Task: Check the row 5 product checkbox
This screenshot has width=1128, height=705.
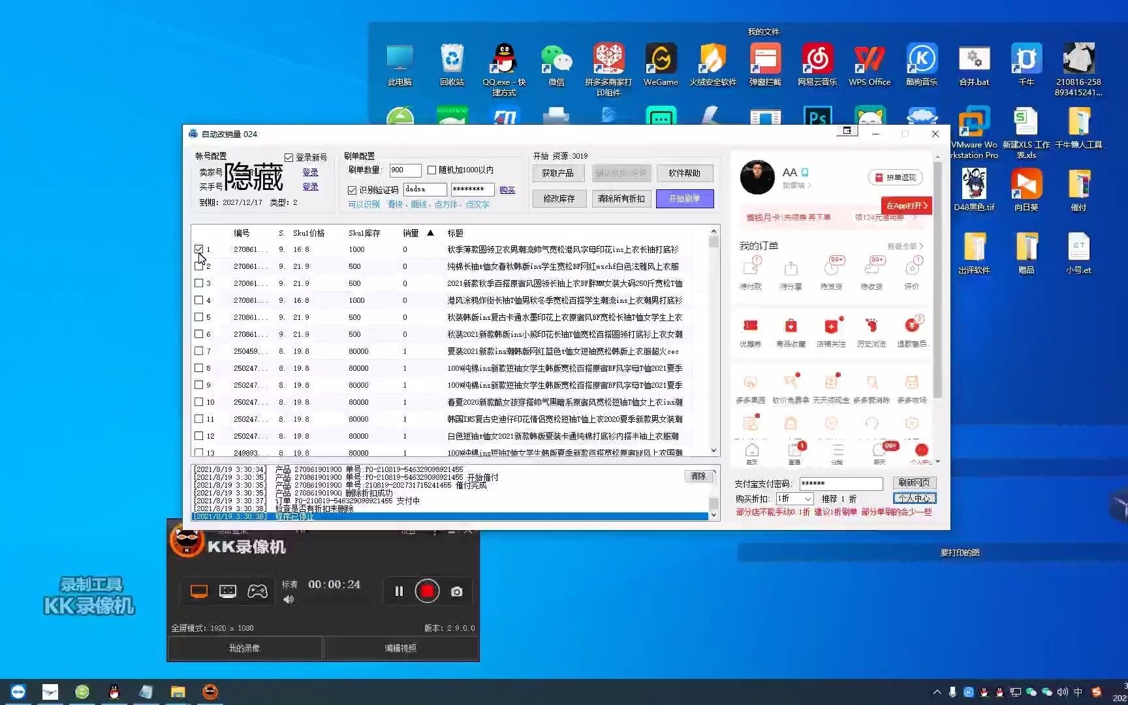Action: 198,317
